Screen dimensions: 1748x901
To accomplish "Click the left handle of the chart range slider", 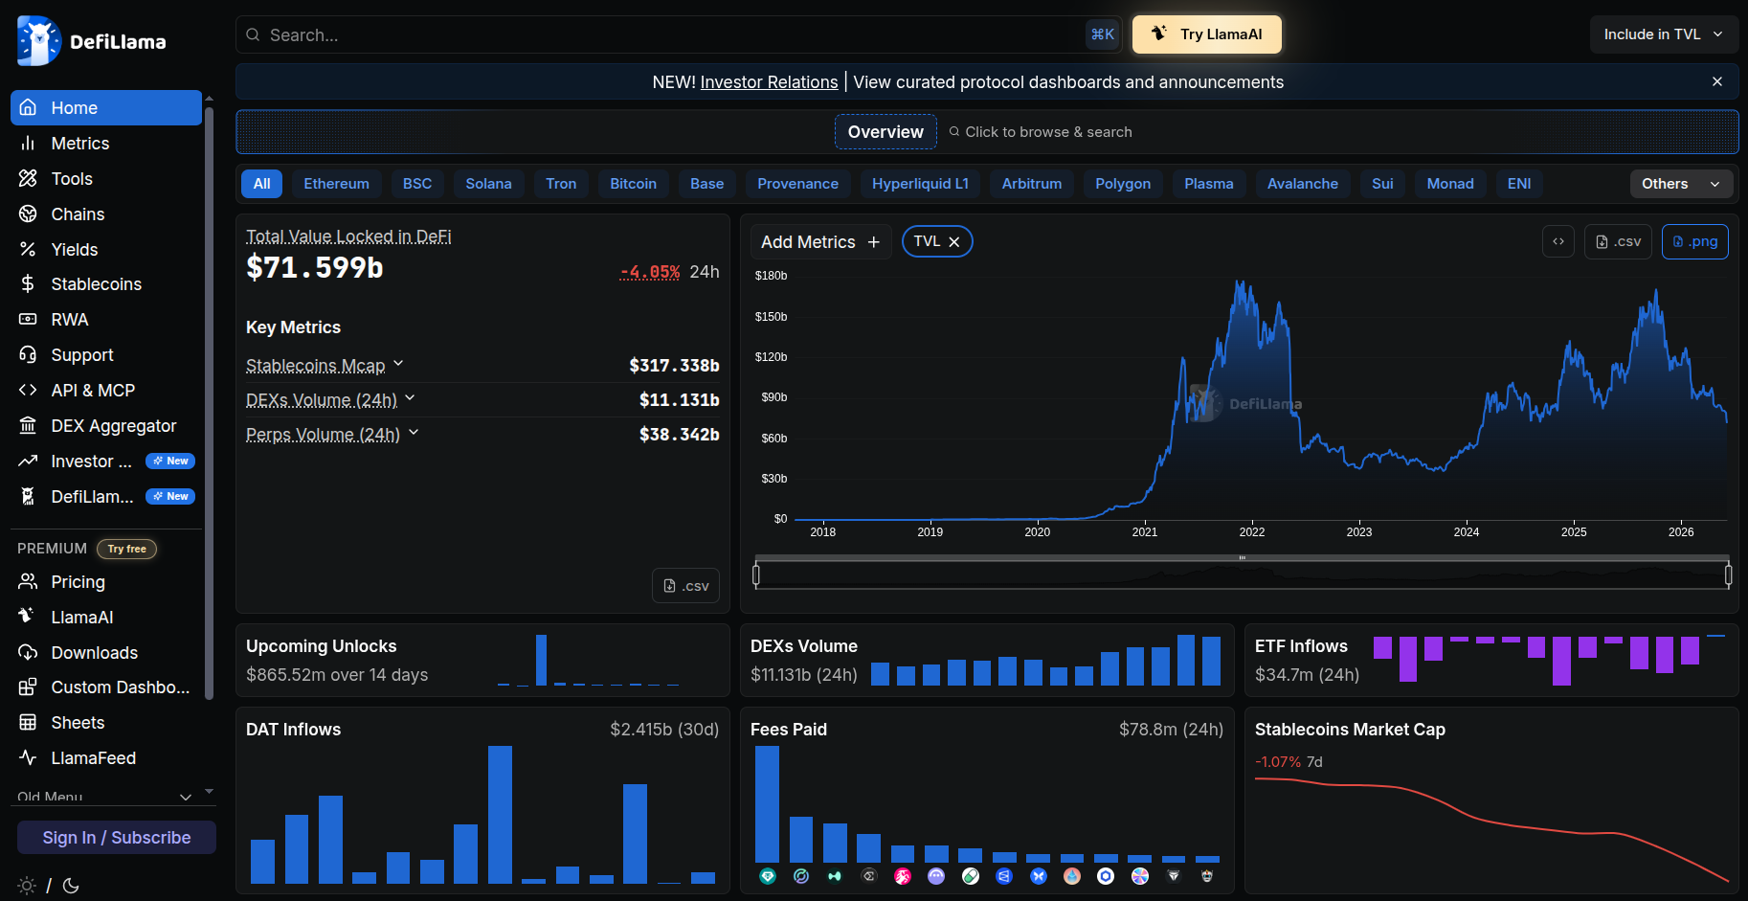I will point(756,574).
